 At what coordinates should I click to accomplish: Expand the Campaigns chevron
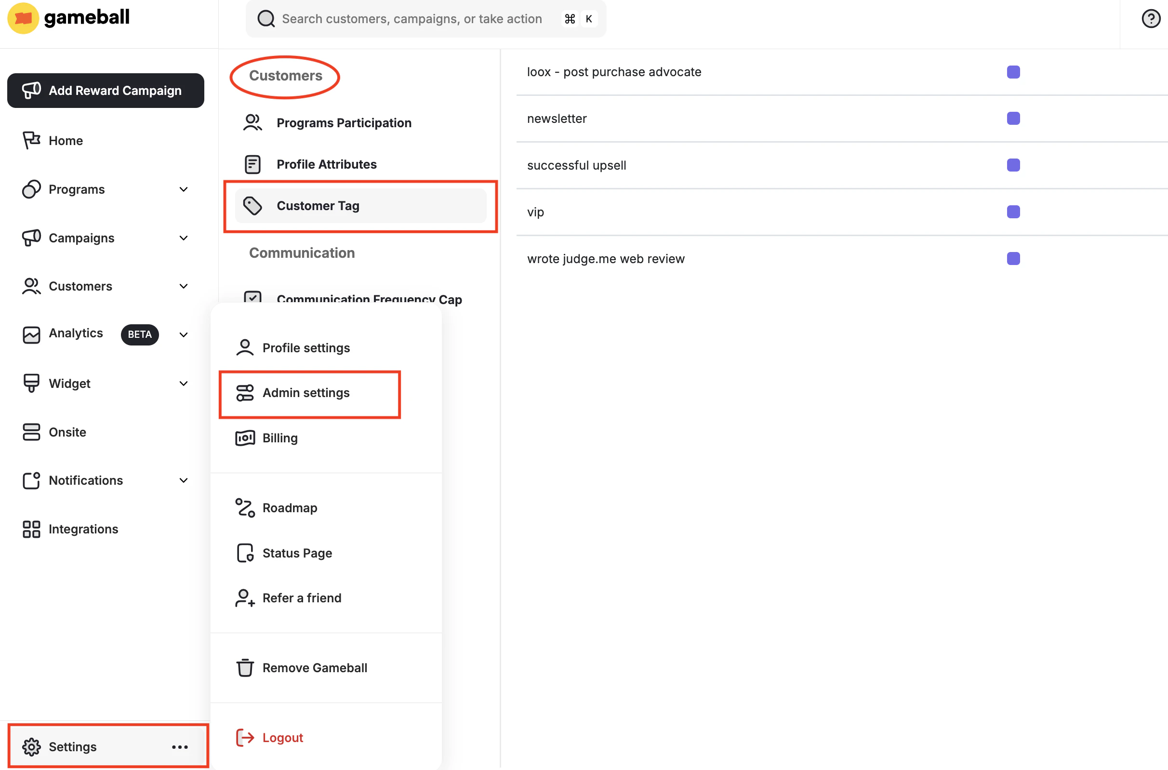(x=184, y=238)
